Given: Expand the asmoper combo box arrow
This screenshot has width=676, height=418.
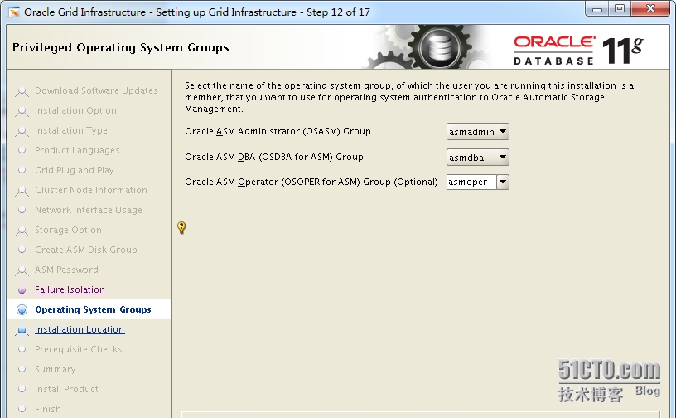Looking at the screenshot, I should click(x=503, y=182).
